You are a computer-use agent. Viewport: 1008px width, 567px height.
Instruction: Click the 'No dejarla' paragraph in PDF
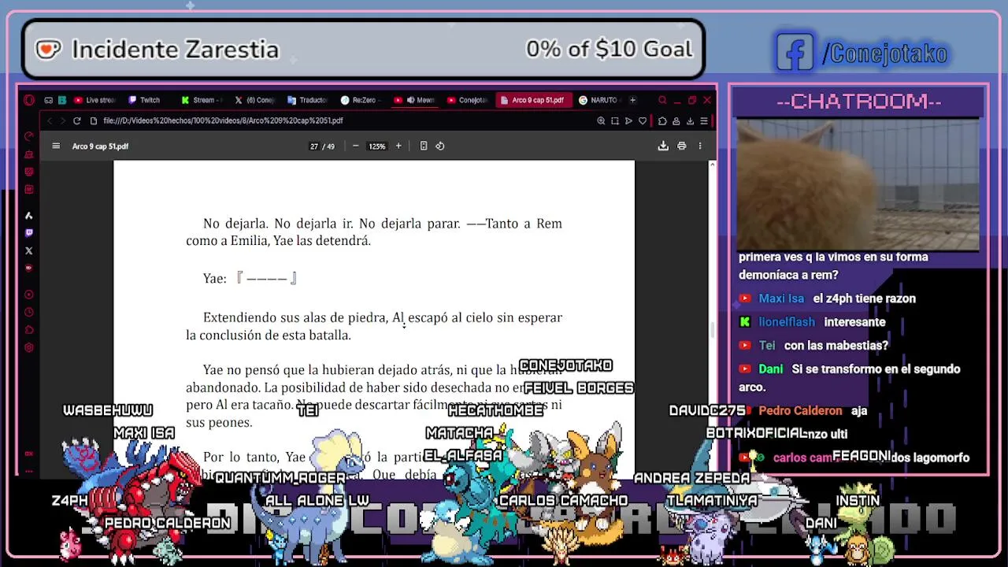[374, 232]
